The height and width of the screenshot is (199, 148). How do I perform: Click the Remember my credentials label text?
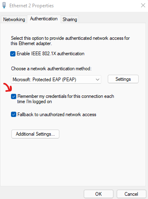pos(65,99)
